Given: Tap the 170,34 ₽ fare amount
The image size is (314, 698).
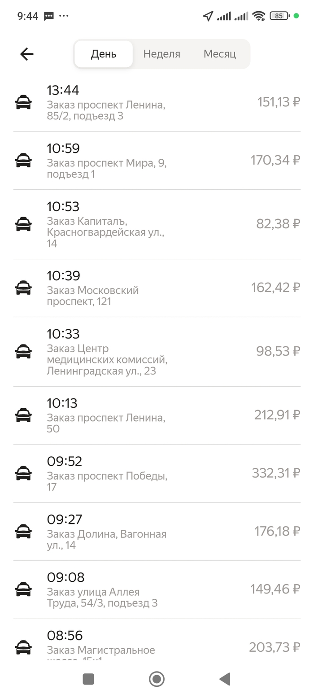Looking at the screenshot, I should [x=275, y=160].
